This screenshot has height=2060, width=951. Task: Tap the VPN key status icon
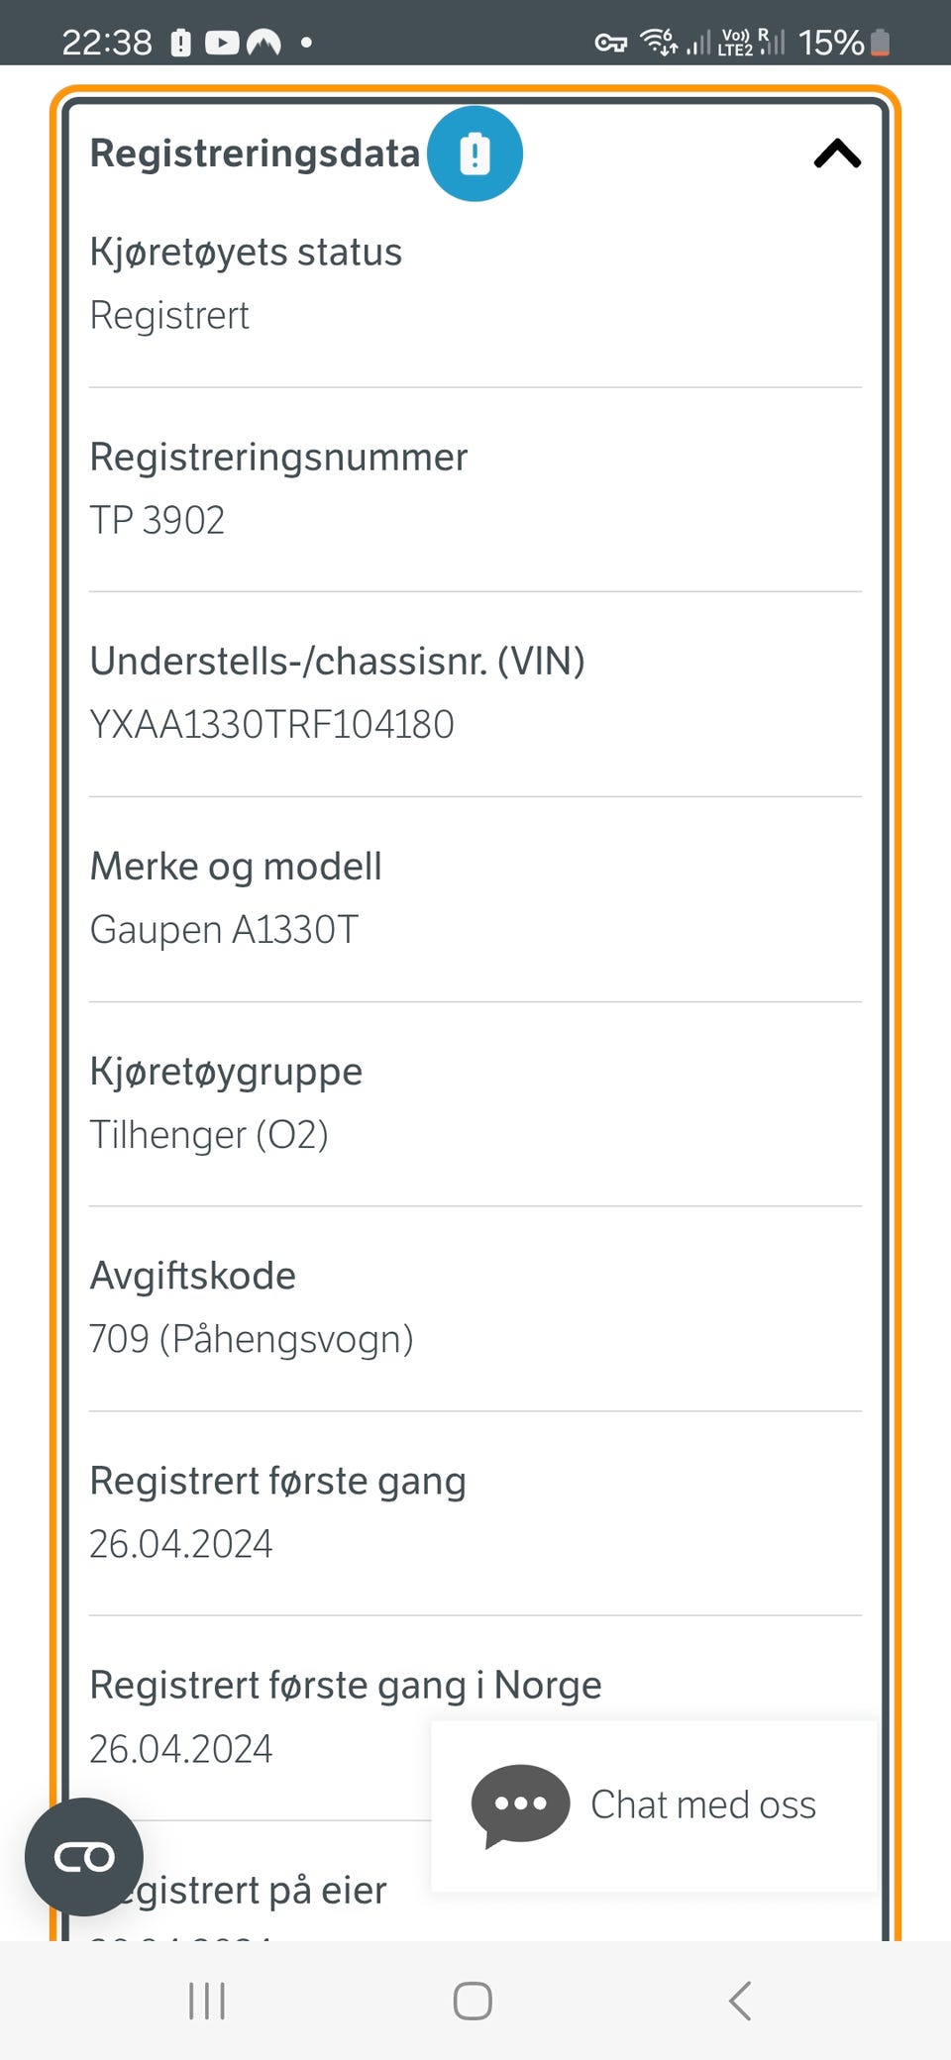[x=610, y=43]
